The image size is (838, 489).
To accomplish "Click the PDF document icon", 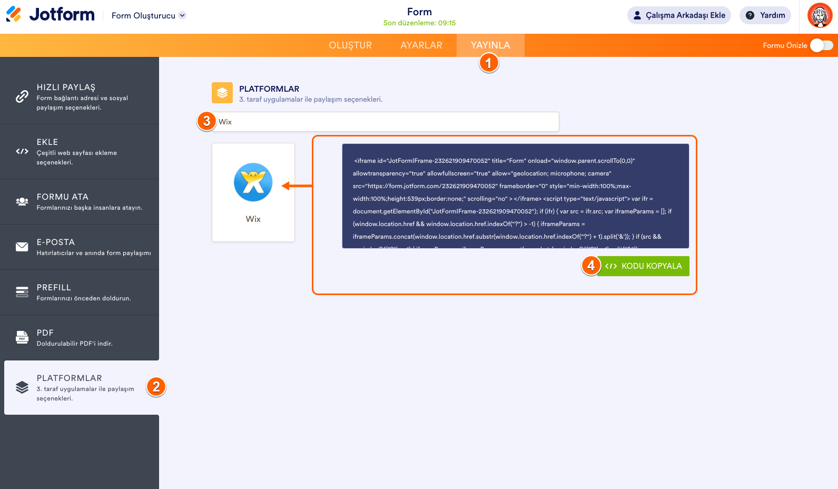I will click(x=22, y=337).
